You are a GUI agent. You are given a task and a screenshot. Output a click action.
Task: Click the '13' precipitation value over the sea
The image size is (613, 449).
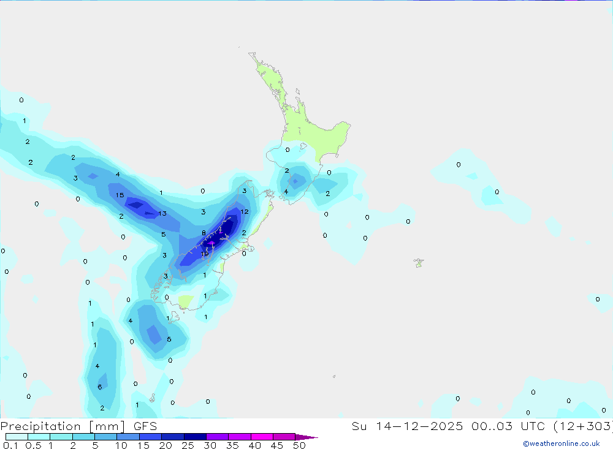(162, 213)
